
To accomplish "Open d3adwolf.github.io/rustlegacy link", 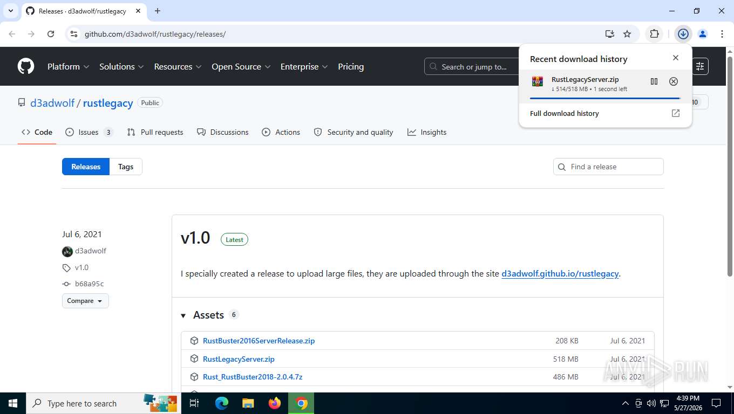I will (x=560, y=273).
